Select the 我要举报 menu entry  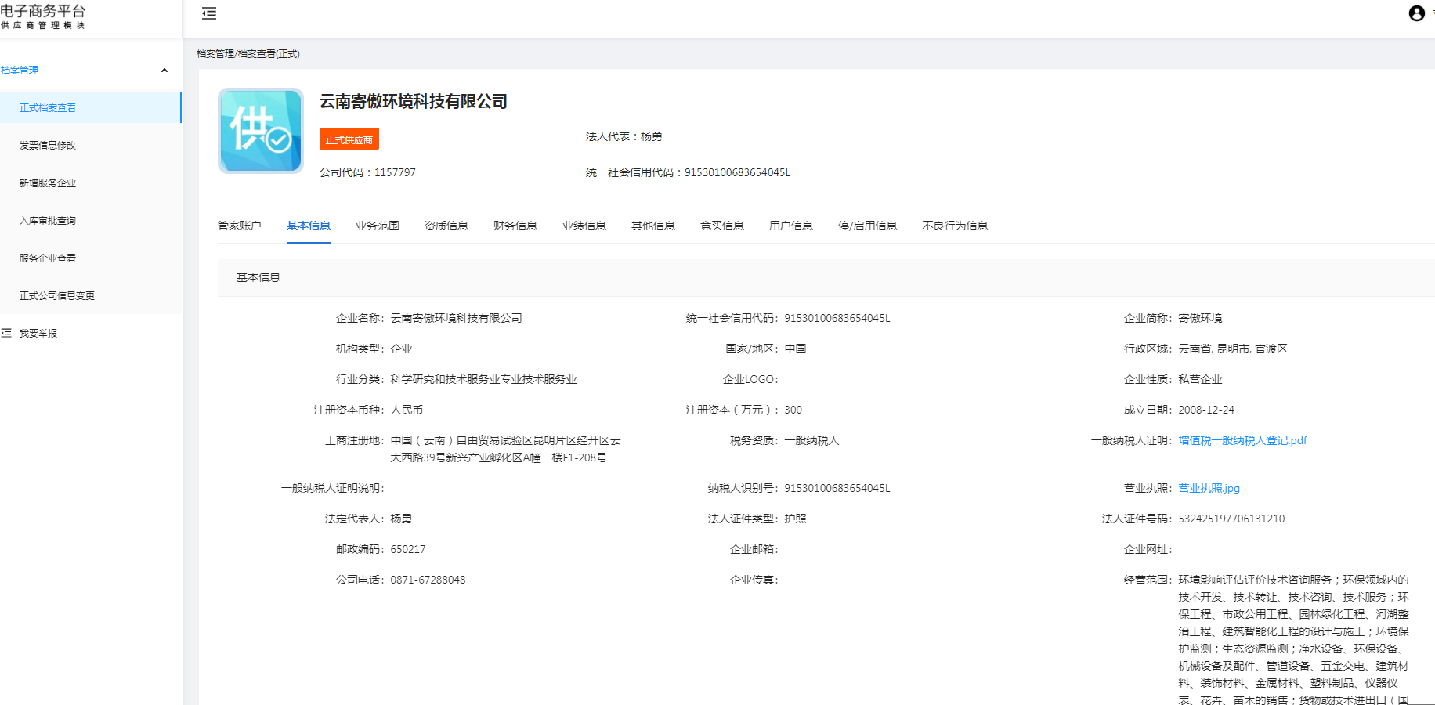38,334
